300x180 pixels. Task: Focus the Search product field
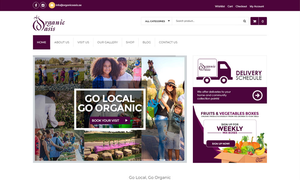tap(207, 21)
